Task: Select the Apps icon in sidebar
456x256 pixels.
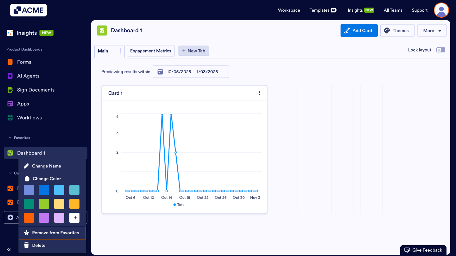Action: (10, 104)
